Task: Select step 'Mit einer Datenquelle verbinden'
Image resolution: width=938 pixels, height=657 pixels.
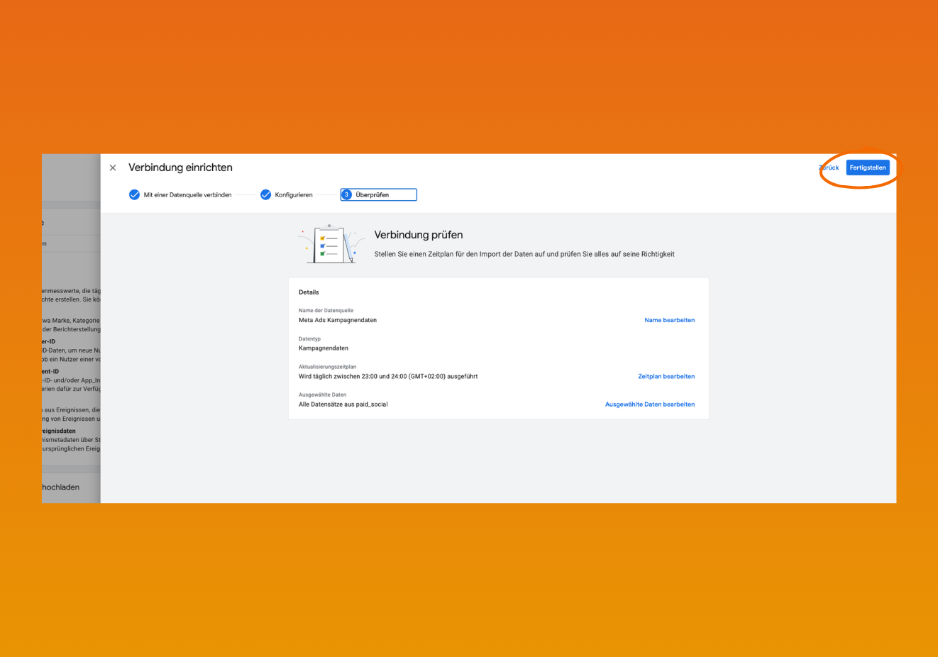Action: click(x=180, y=194)
